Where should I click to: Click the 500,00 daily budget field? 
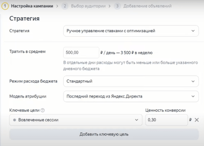[x=81, y=53]
